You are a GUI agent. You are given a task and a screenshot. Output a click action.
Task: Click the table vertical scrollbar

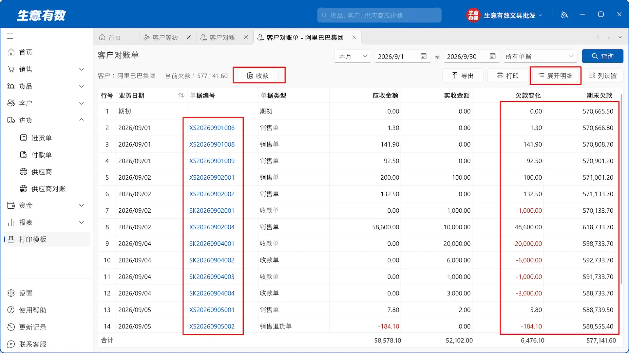pyautogui.click(x=621, y=189)
